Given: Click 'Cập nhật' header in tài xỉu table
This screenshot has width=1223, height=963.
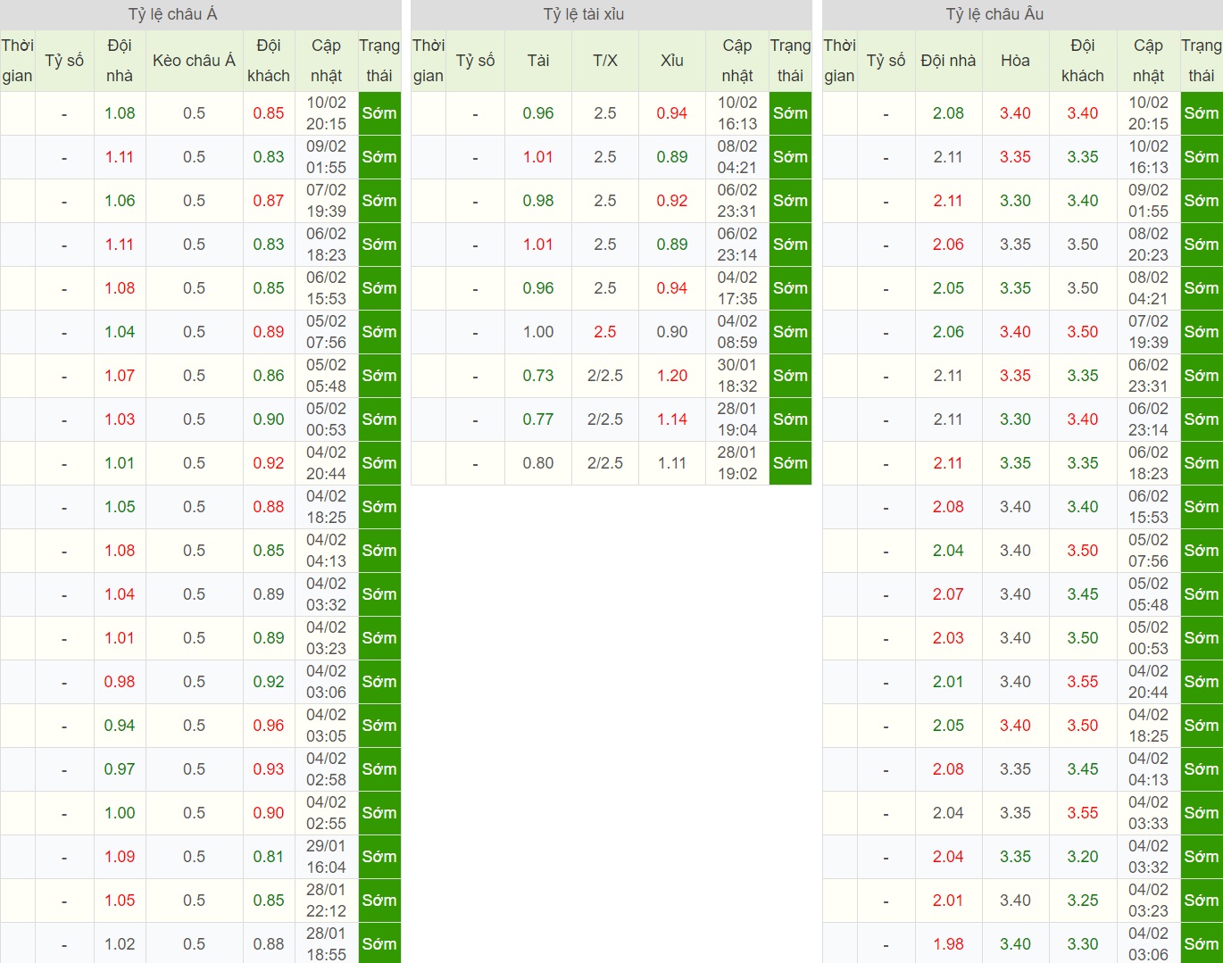Looking at the screenshot, I should [737, 61].
